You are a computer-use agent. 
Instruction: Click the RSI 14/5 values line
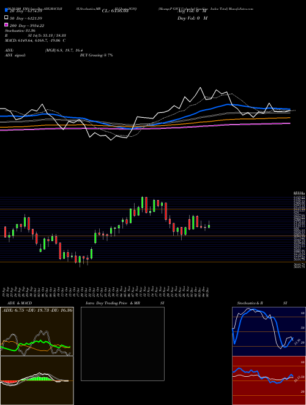pyautogui.click(x=35, y=36)
